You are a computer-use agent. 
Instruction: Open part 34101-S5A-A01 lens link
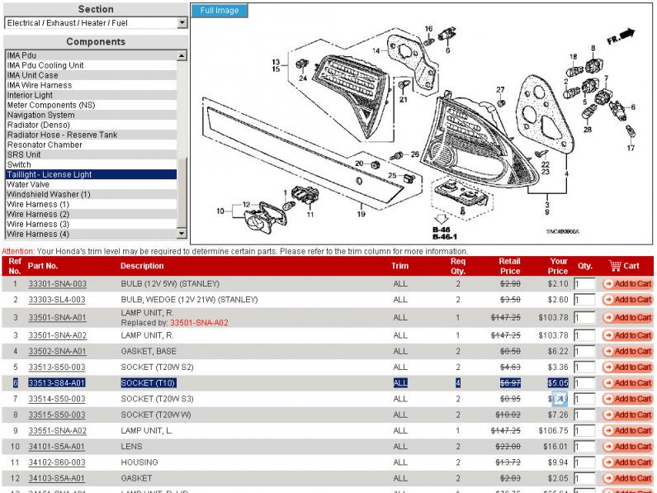tap(57, 447)
